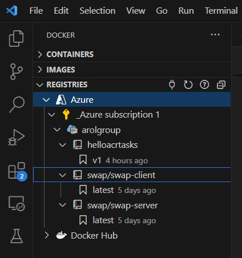Click the subscription key icon
The height and width of the screenshot is (258, 242).
click(x=66, y=115)
